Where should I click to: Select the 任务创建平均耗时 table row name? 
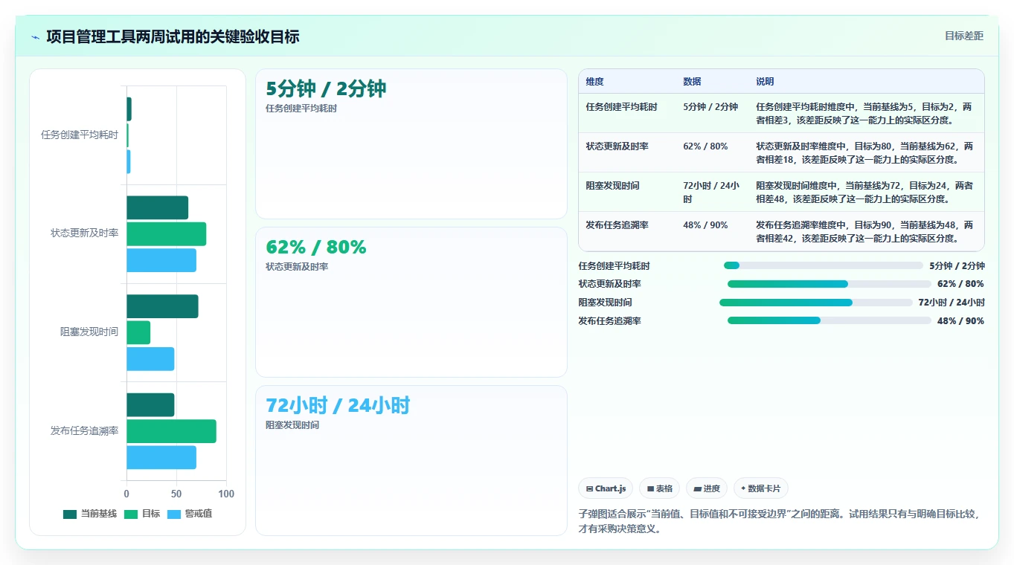[621, 107]
